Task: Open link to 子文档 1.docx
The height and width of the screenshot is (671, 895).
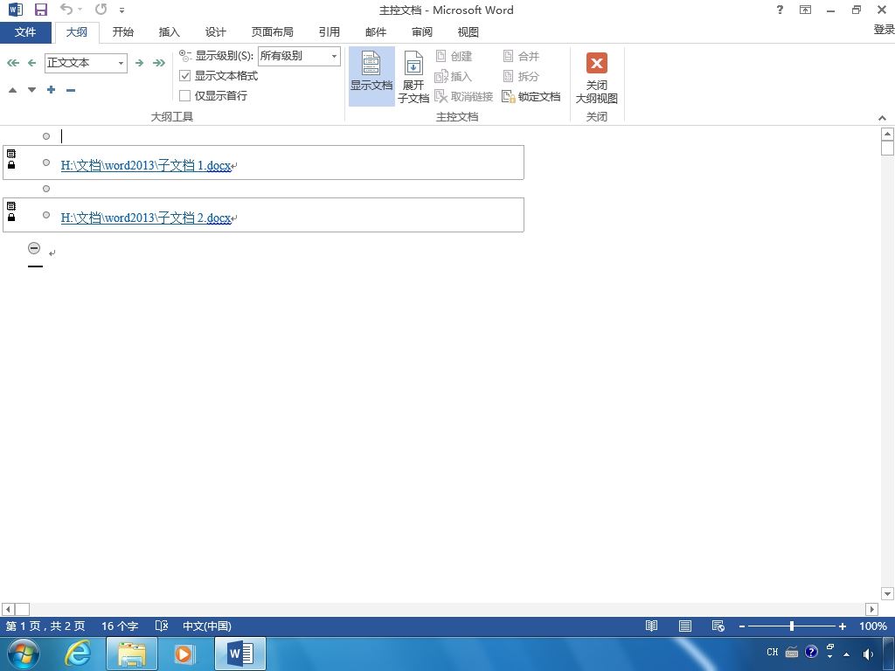Action: (146, 166)
